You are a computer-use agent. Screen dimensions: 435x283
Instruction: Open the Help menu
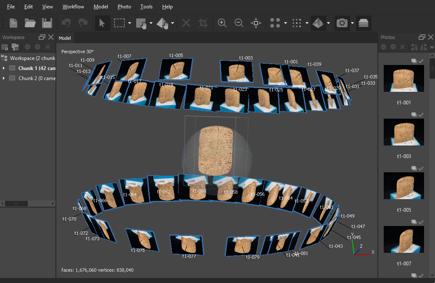167,7
